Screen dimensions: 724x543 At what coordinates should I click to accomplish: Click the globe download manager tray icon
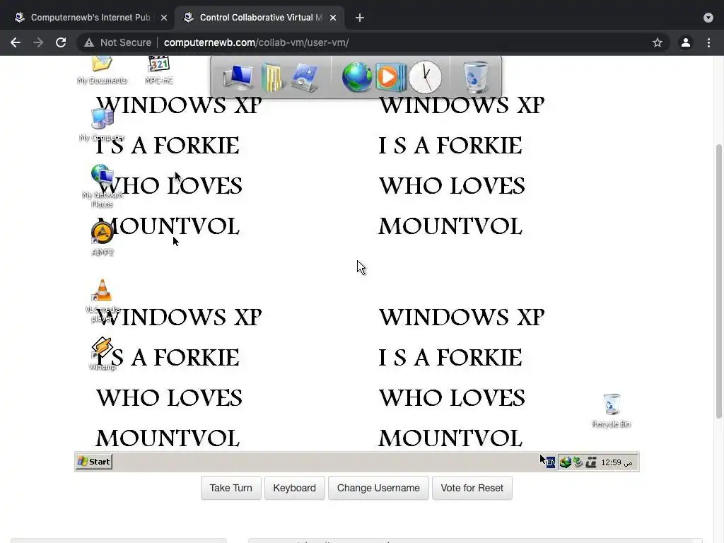(x=565, y=462)
